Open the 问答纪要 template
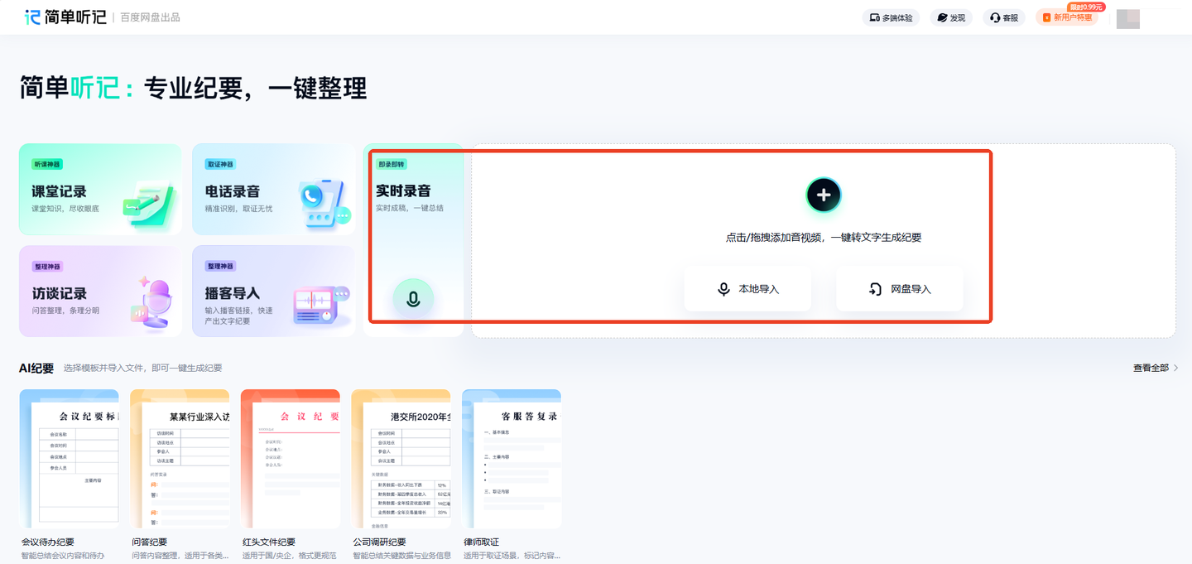 click(x=180, y=475)
